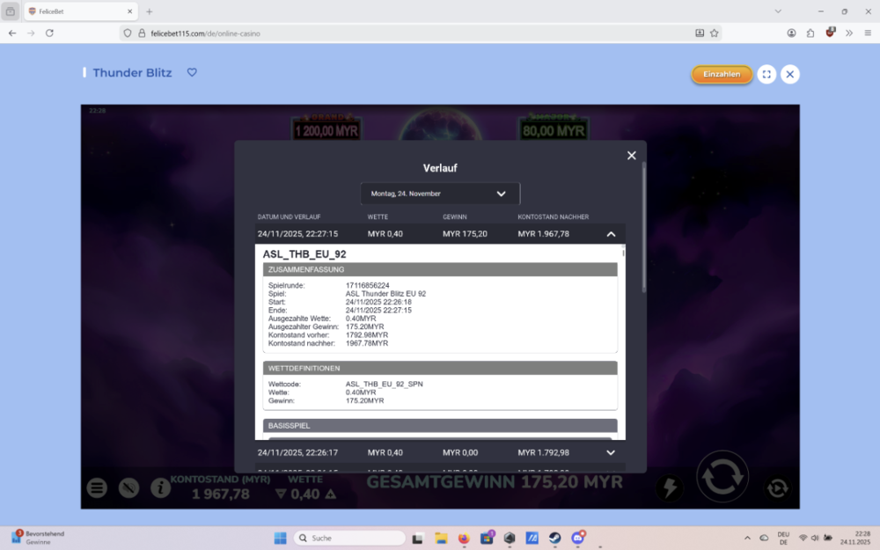Open the game hamburger menu

tap(98, 488)
